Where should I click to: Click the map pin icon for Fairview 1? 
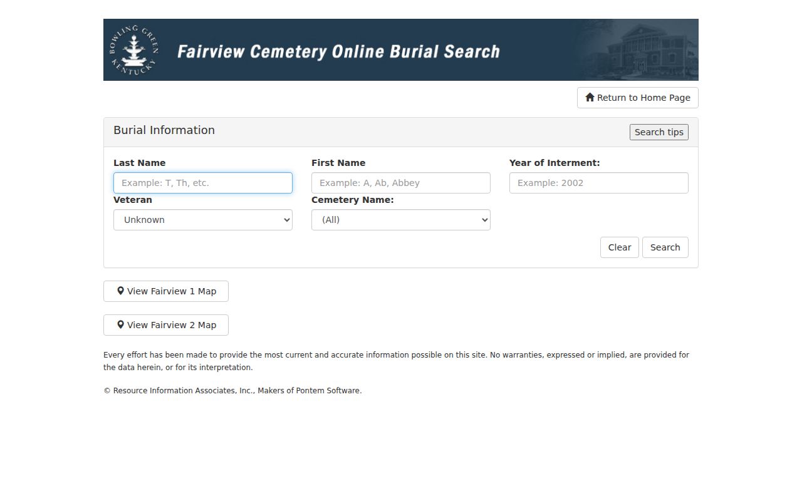pos(120,291)
